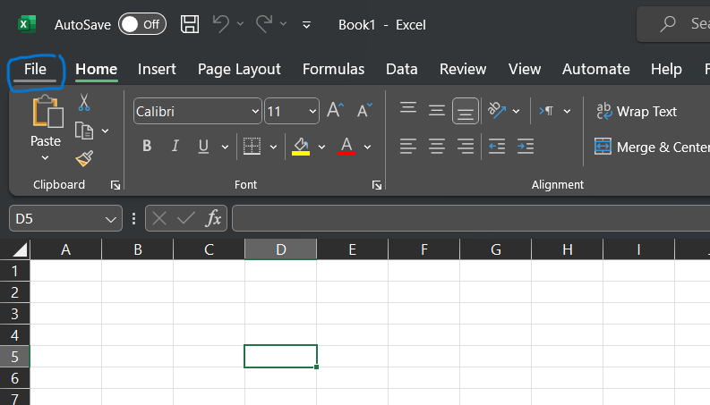The width and height of the screenshot is (710, 405).
Task: Switch to the Review tab
Action: click(x=463, y=69)
